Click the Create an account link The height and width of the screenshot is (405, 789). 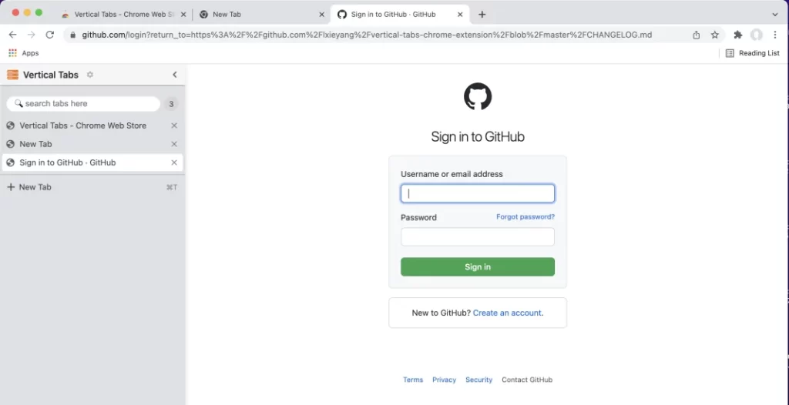click(507, 313)
